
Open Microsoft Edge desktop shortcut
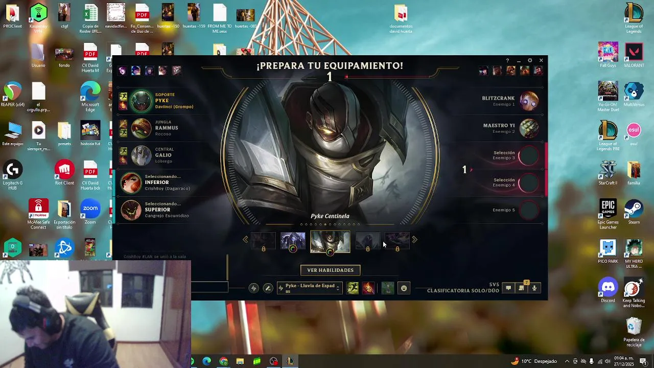(x=90, y=97)
